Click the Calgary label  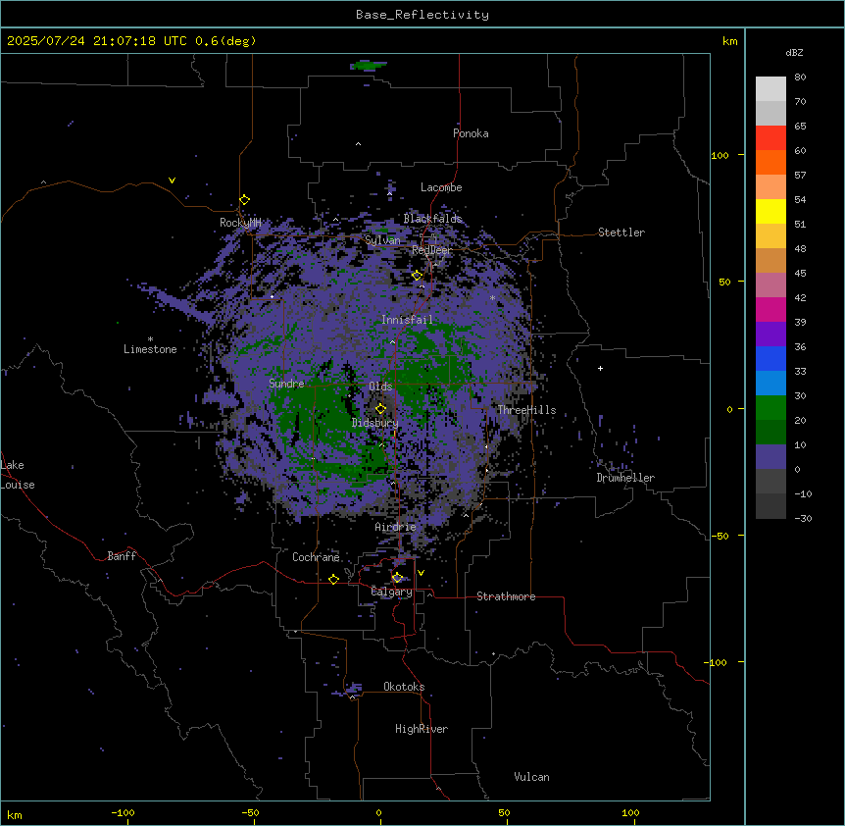[x=392, y=592]
